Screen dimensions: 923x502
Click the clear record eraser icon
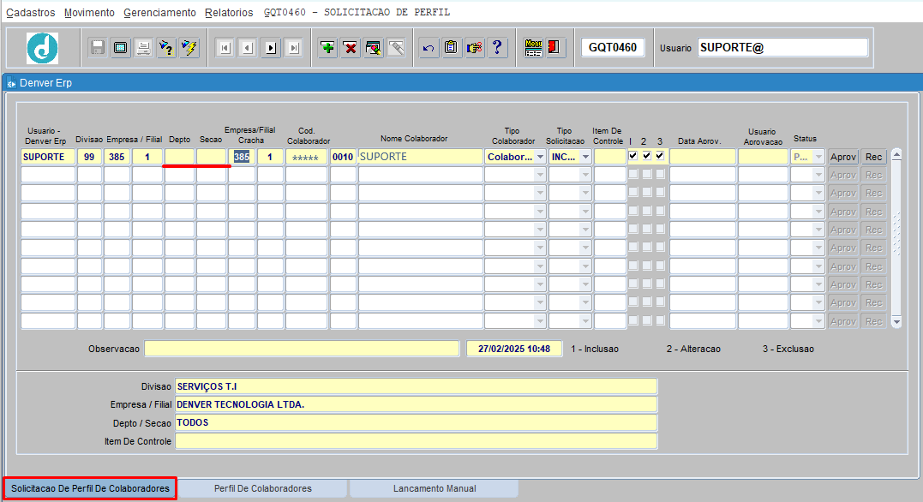(374, 48)
